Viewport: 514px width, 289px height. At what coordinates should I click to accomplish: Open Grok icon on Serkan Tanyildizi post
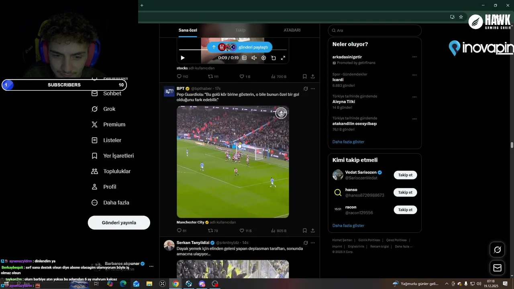click(x=306, y=243)
